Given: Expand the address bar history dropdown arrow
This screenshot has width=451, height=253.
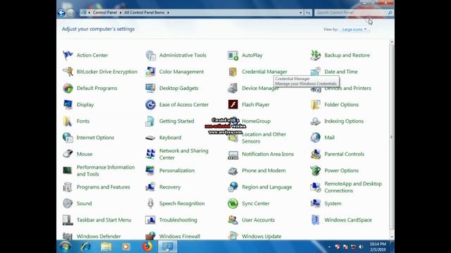Looking at the screenshot, I should (301, 13).
